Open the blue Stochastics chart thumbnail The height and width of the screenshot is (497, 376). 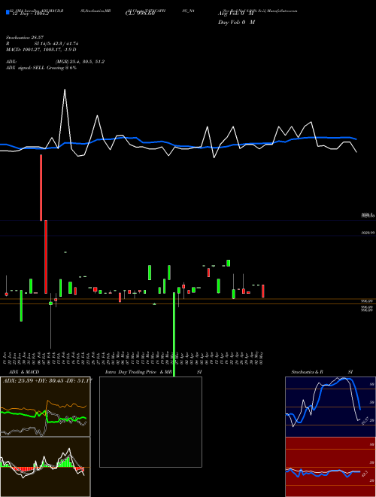[330, 407]
